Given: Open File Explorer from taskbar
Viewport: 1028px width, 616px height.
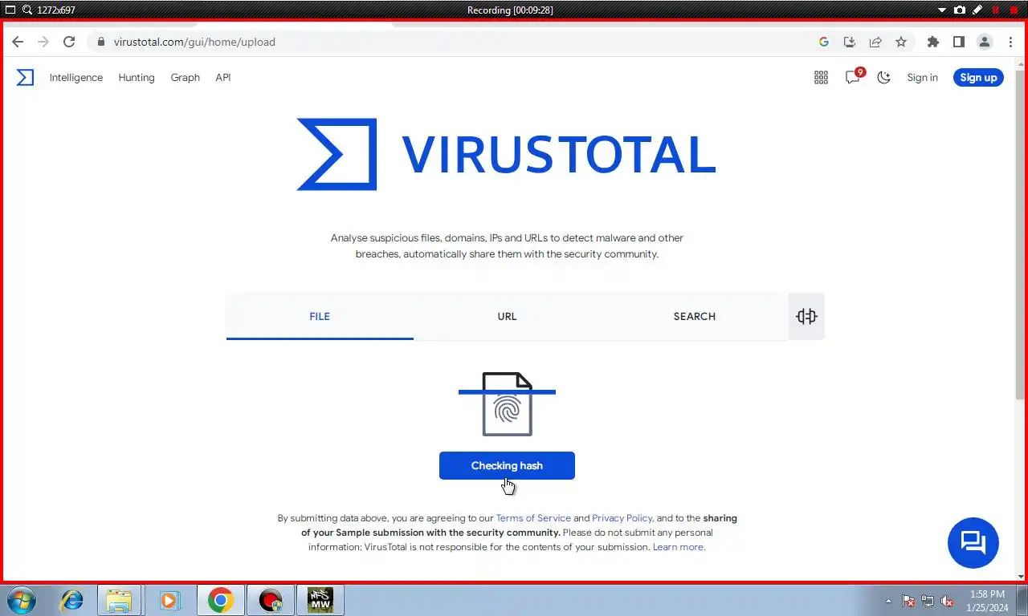Looking at the screenshot, I should tap(119, 600).
